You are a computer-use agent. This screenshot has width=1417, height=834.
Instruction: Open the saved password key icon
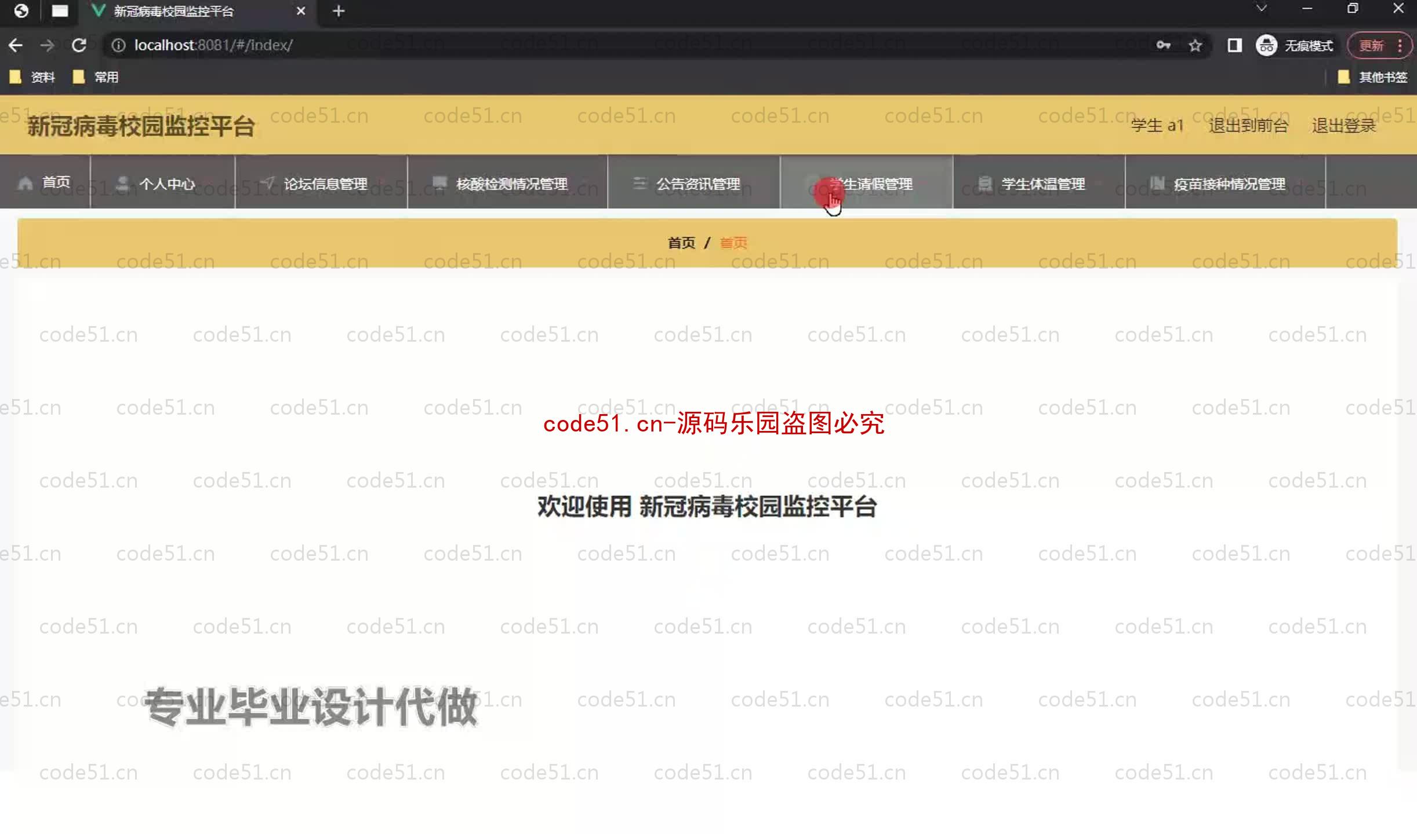(x=1163, y=45)
